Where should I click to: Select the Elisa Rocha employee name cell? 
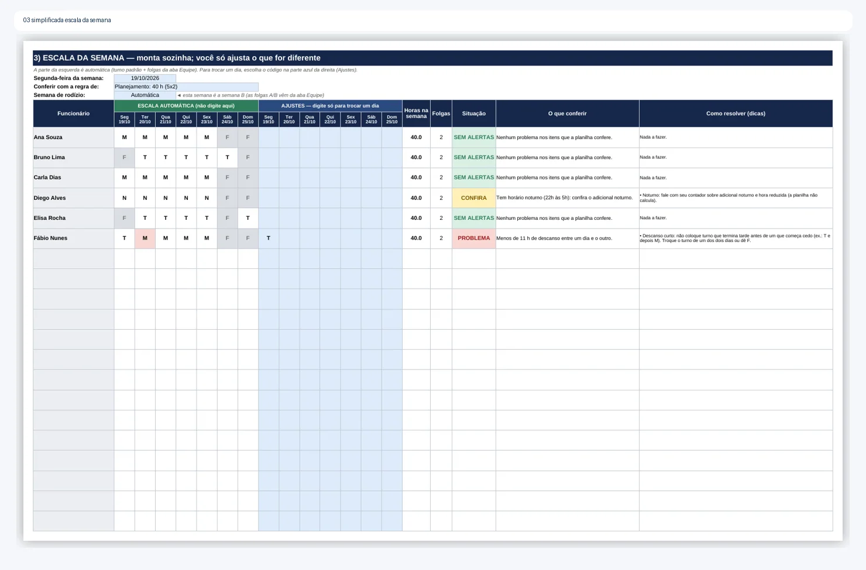coord(74,218)
